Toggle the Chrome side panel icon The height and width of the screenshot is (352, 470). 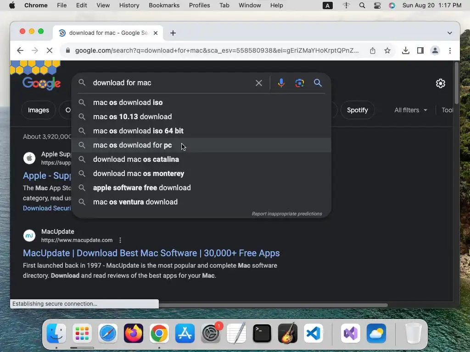pos(420,50)
